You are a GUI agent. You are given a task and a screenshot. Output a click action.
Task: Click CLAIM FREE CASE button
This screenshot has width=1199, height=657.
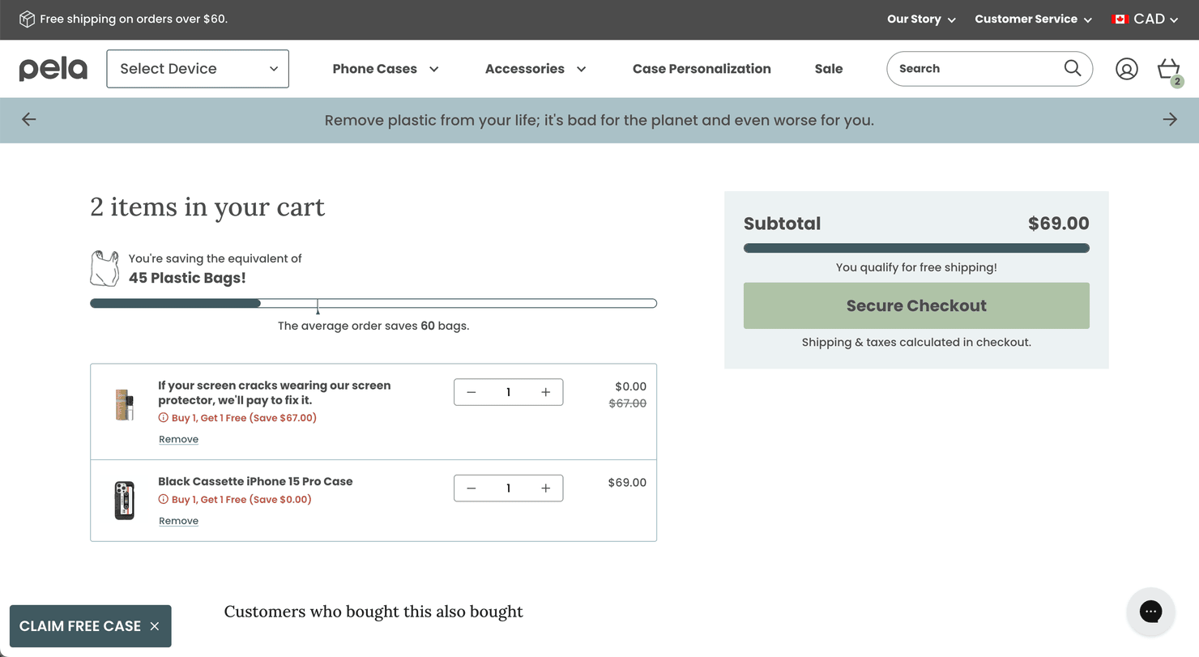click(80, 626)
